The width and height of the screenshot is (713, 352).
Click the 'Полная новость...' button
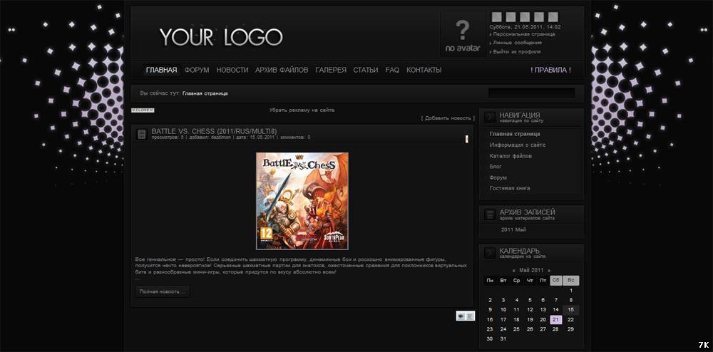163,291
